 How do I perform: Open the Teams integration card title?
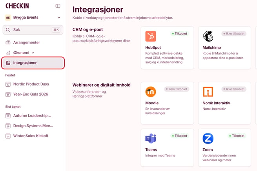pos(151,150)
